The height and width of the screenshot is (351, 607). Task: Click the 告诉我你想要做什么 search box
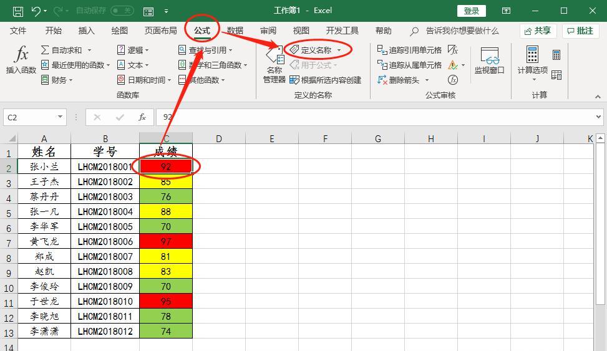click(x=462, y=31)
